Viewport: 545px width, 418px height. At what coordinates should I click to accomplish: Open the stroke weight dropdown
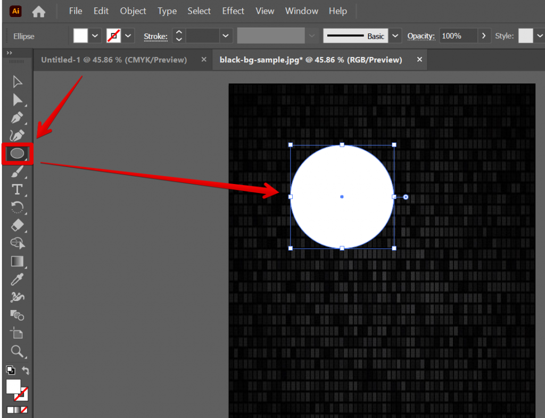coord(225,36)
